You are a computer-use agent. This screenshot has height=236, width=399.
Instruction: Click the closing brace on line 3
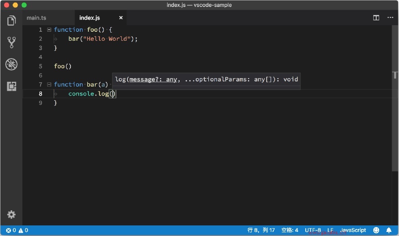pos(55,48)
